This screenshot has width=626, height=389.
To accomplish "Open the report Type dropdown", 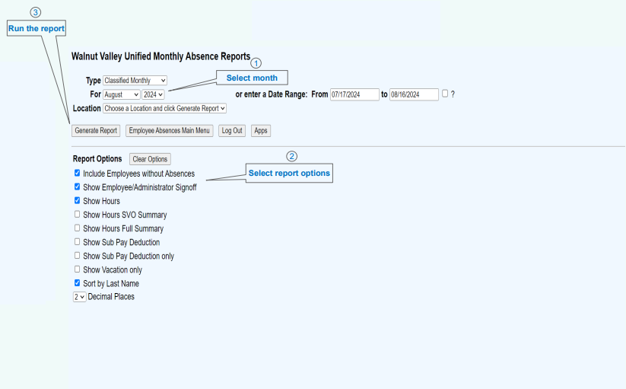I will click(135, 81).
